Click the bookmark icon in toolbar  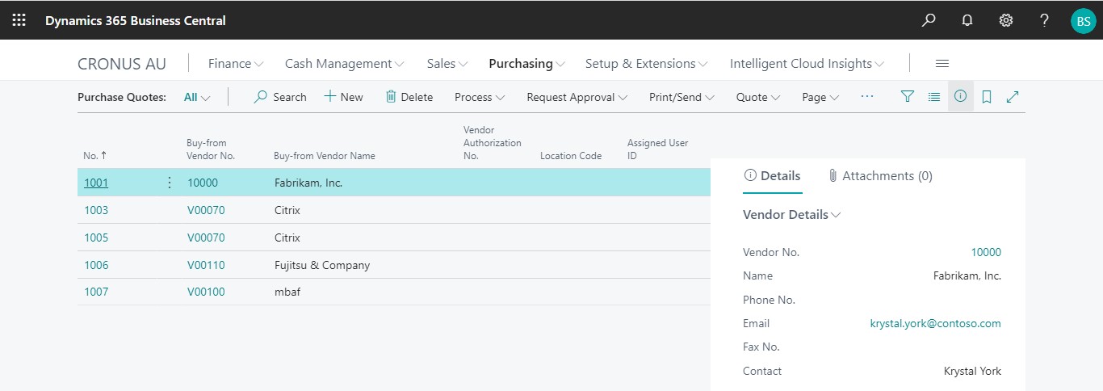tap(987, 97)
